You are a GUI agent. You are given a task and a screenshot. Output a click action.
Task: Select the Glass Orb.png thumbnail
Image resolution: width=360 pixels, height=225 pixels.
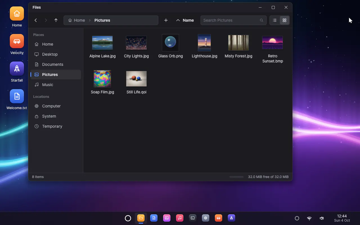click(x=170, y=43)
